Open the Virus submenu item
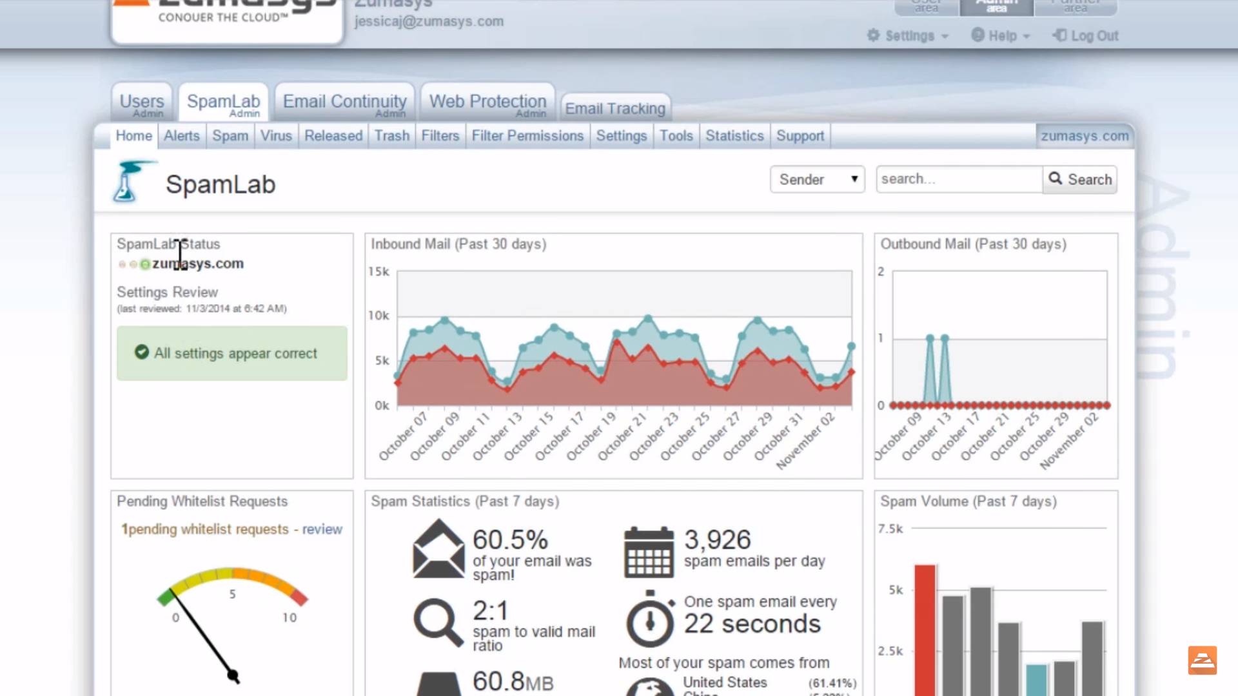 point(276,136)
